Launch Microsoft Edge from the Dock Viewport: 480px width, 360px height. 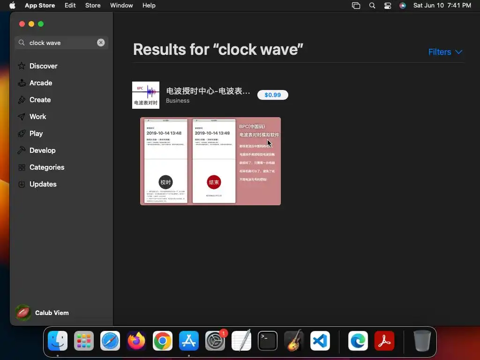(358, 341)
